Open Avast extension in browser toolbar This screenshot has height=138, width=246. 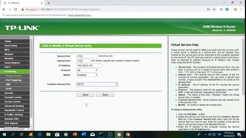tap(235, 9)
